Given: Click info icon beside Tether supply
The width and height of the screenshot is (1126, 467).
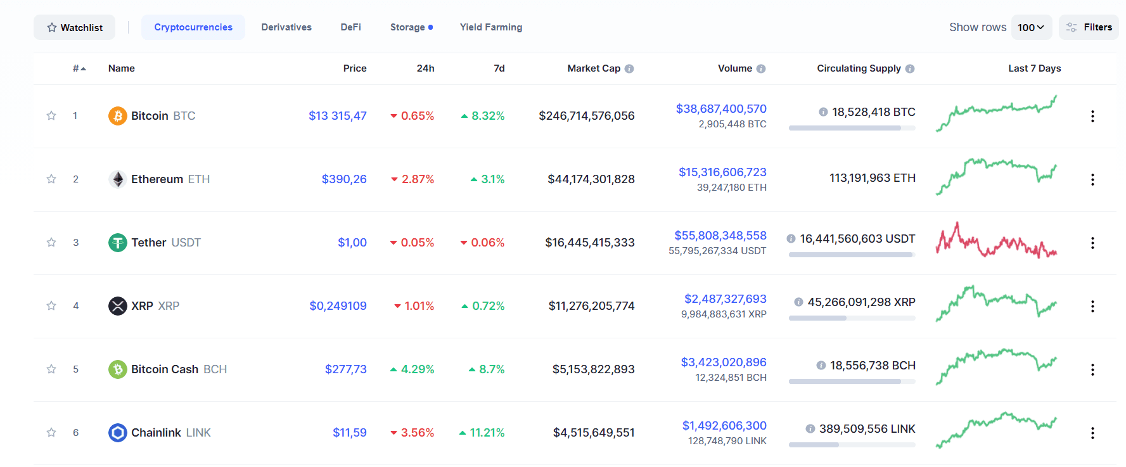Looking at the screenshot, I should coord(791,239).
